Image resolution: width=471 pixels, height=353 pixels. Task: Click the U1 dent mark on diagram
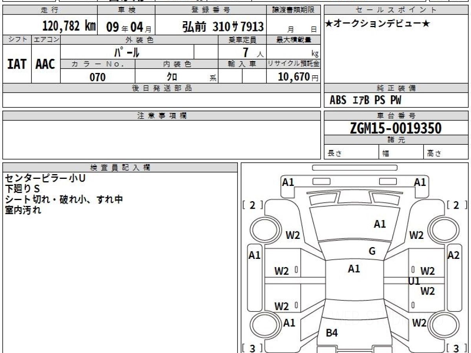pos(414,281)
